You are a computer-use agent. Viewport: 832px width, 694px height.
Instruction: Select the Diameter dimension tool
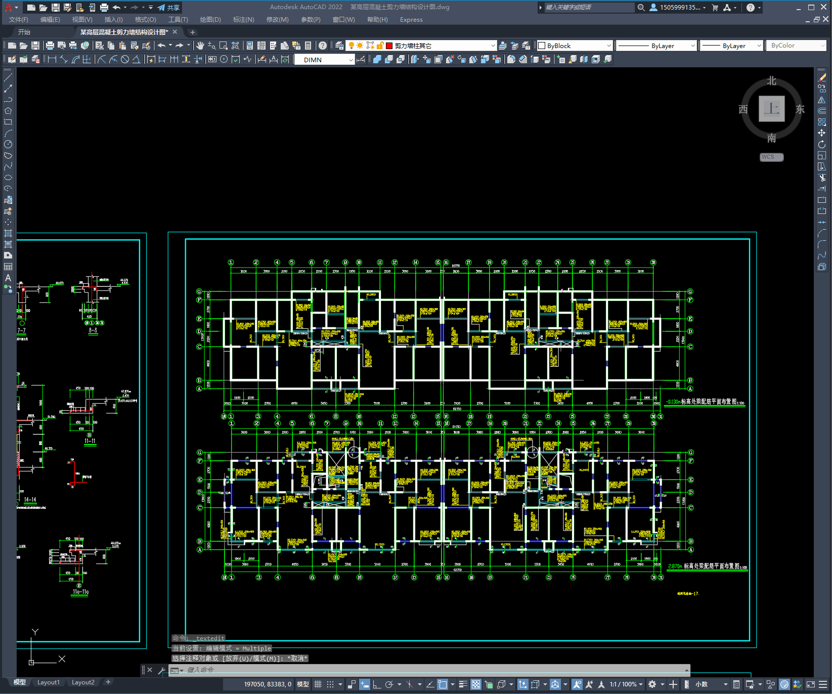coord(125,60)
